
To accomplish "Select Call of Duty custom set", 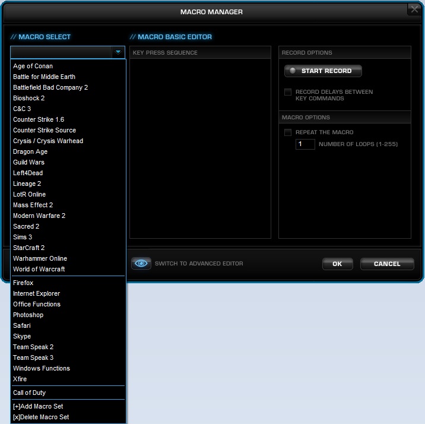I will (68, 393).
